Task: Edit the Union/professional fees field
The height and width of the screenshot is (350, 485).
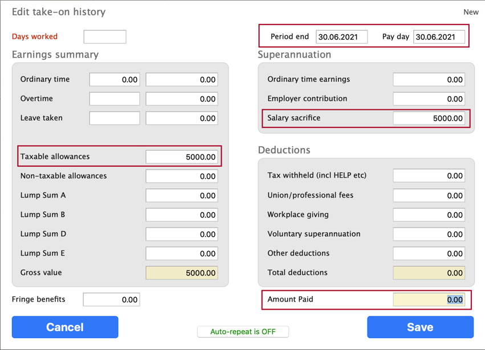Action: [429, 195]
